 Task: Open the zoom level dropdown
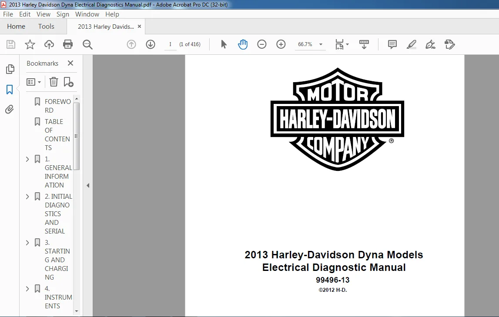[x=321, y=44]
